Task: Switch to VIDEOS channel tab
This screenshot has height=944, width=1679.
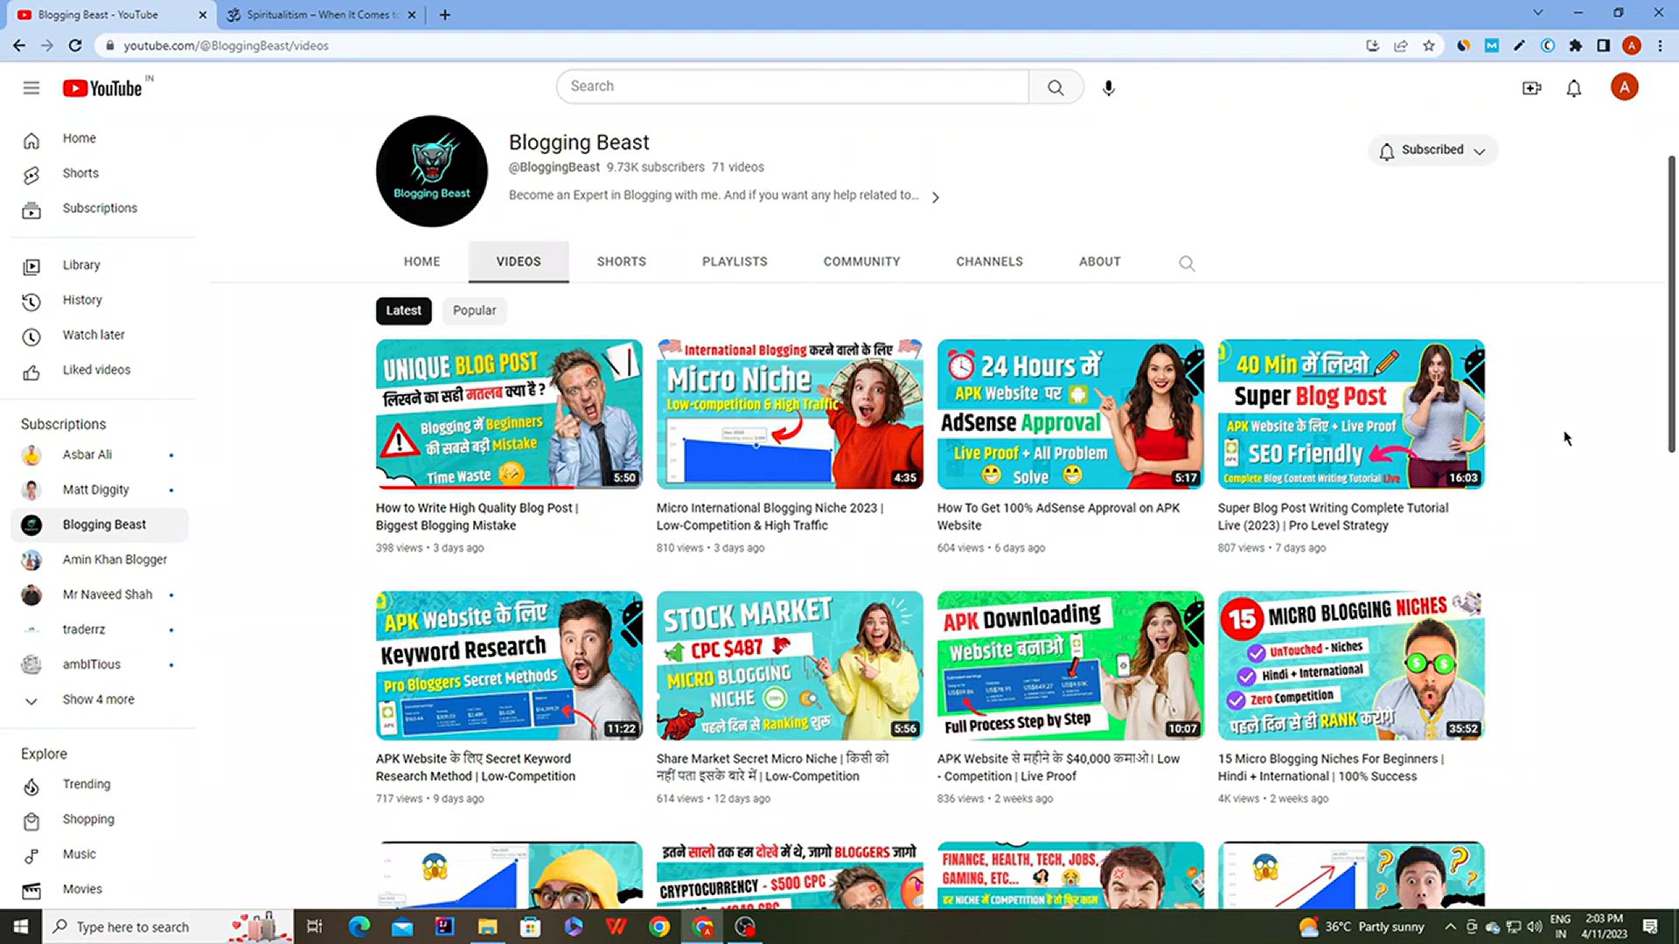Action: (x=519, y=261)
